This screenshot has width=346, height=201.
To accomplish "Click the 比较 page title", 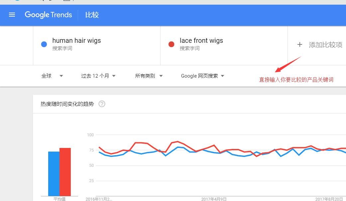I will 92,15.
